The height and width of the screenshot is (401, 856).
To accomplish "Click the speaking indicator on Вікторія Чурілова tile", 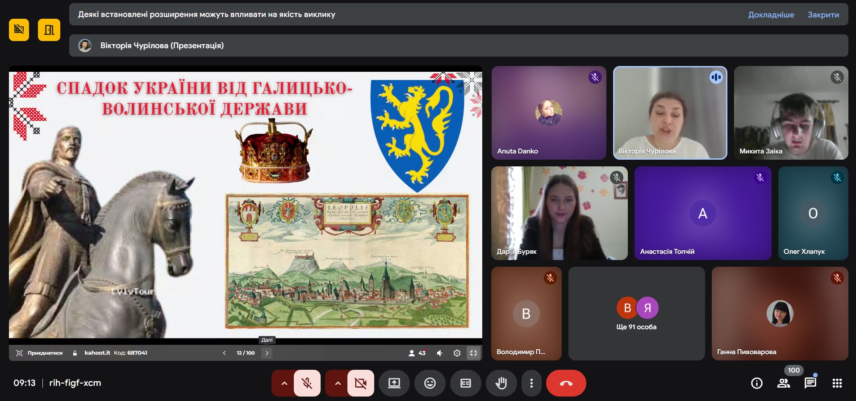I will point(716,77).
